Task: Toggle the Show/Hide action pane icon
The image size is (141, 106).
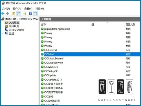Action: [x=36, y=14]
